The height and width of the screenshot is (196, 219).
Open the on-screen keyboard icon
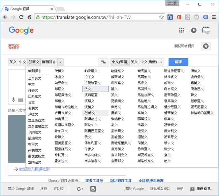pyautogui.click(x=21, y=100)
